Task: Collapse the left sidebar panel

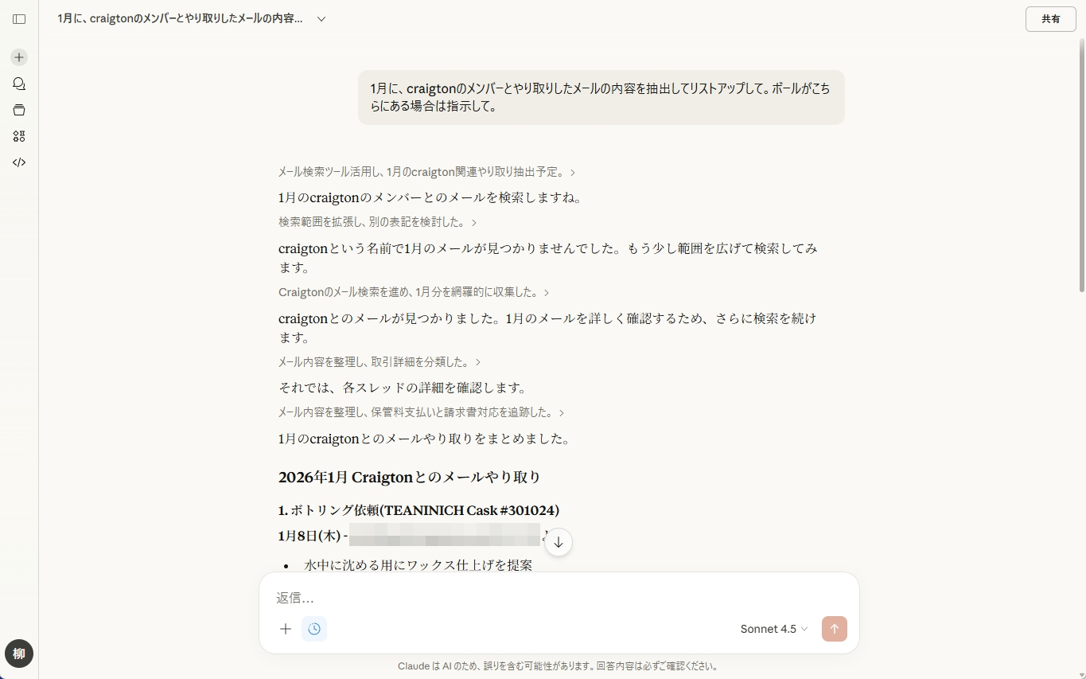Action: [x=19, y=19]
